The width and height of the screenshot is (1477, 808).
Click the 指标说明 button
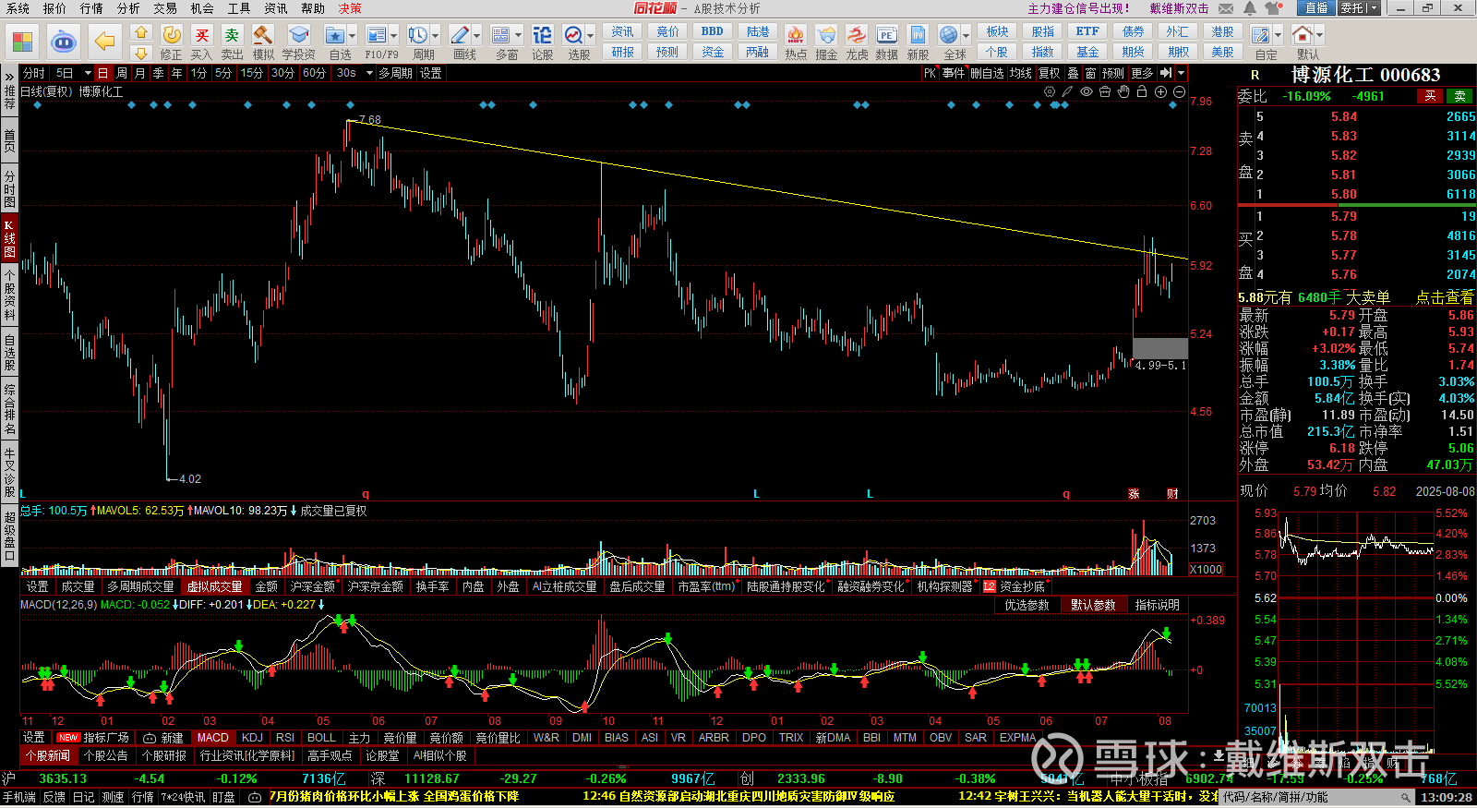[1158, 605]
